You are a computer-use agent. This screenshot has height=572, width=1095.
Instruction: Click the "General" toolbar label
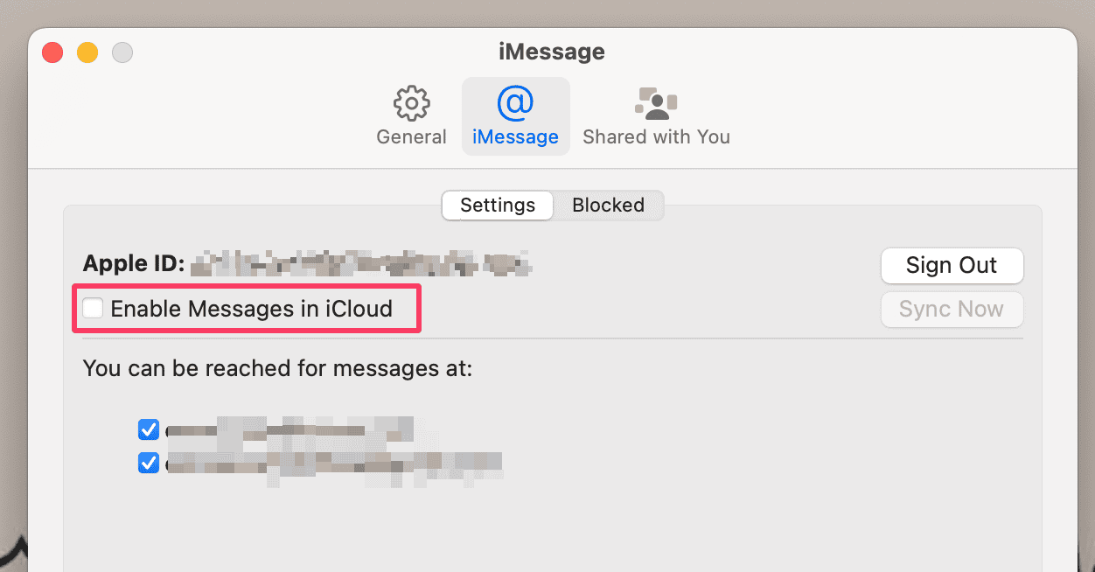[x=411, y=137]
